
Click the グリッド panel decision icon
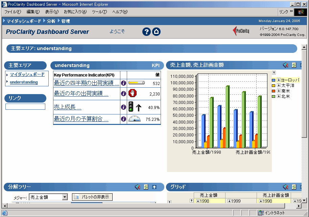click(286, 187)
